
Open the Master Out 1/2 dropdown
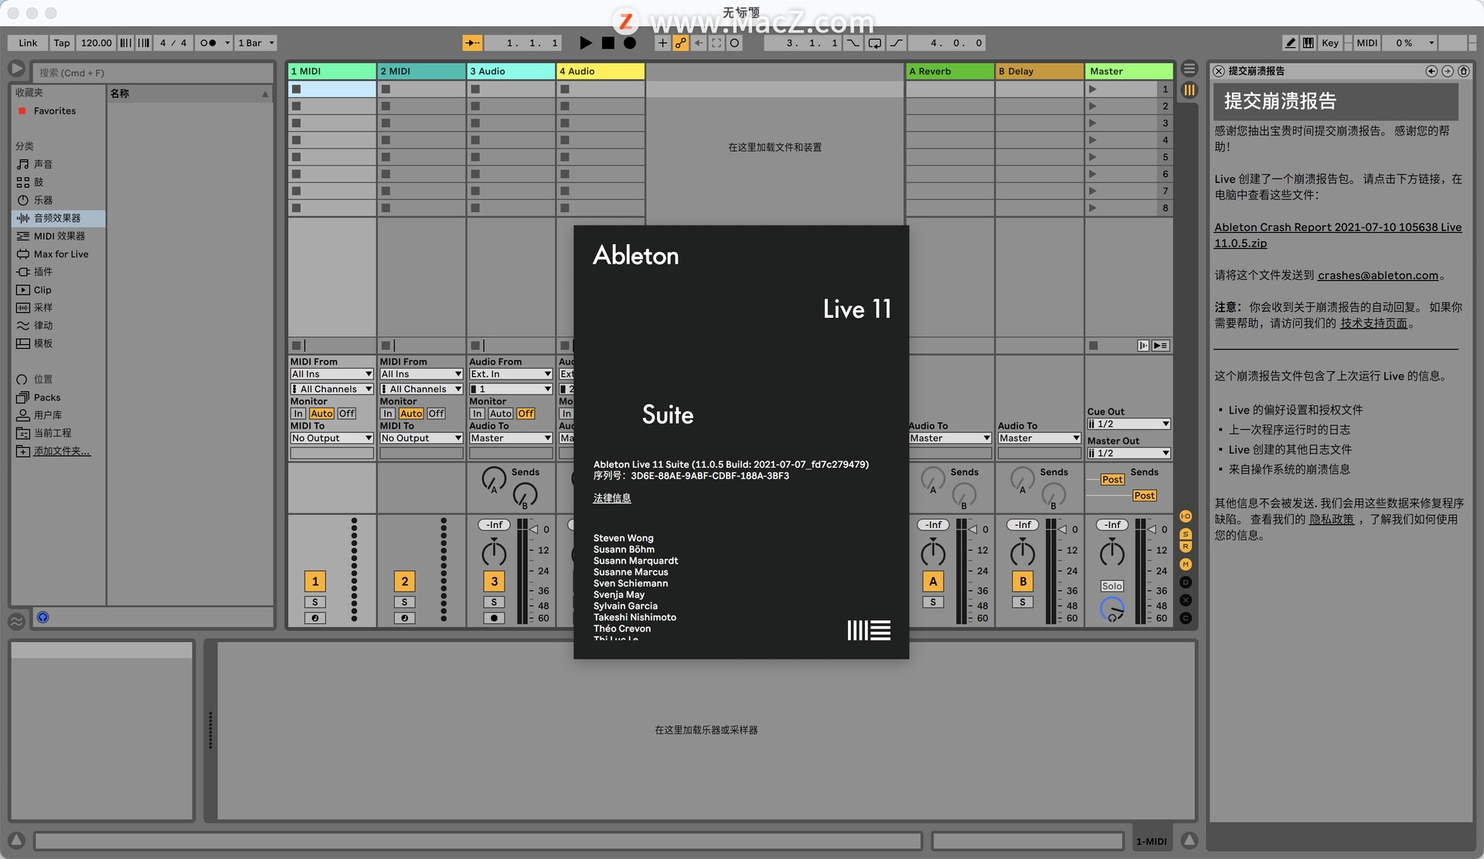tap(1128, 453)
